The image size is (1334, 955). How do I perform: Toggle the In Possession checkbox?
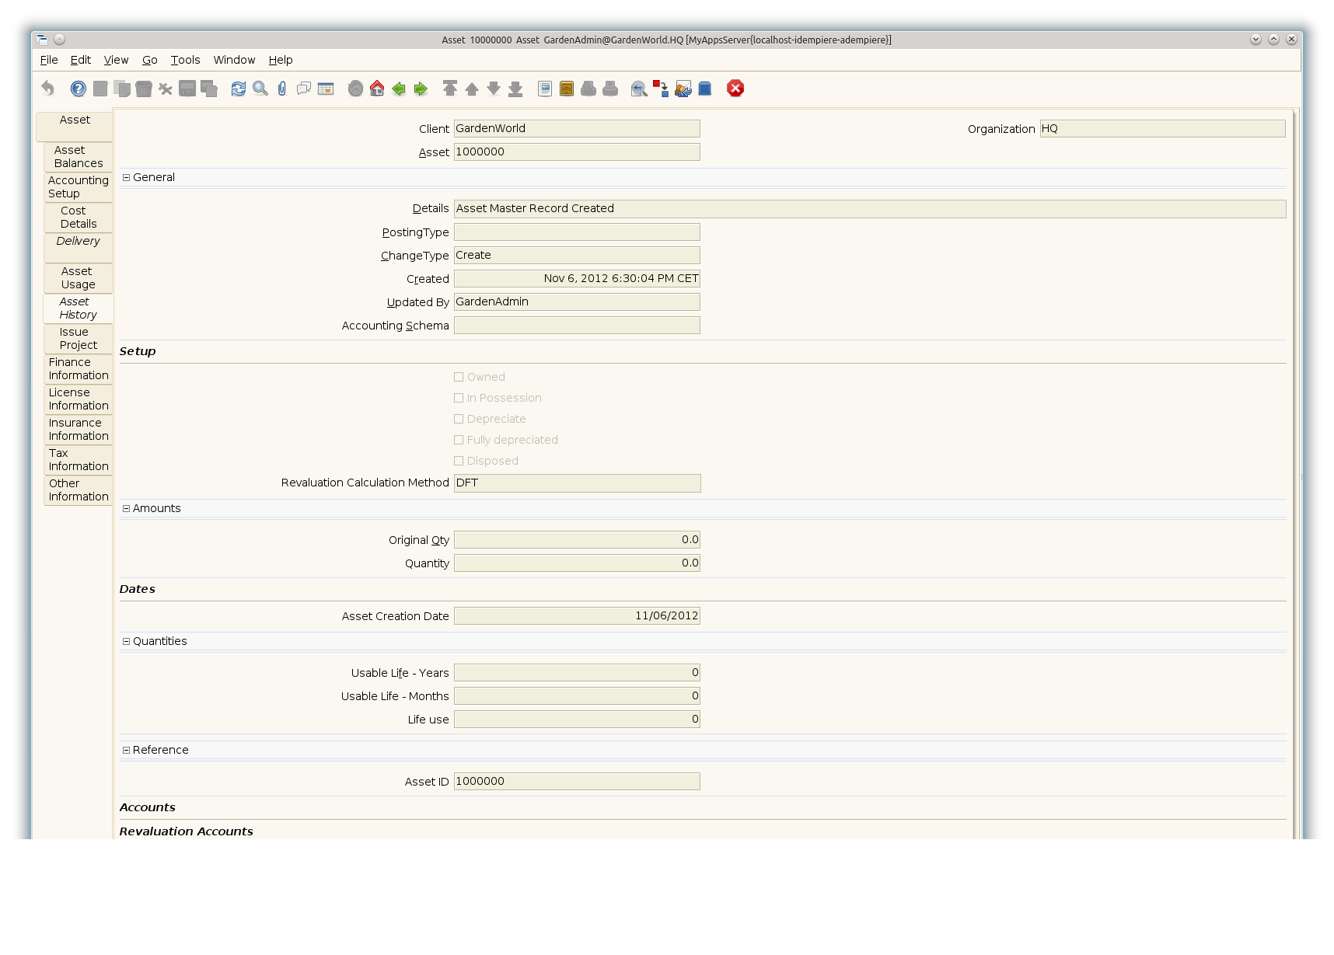[459, 398]
